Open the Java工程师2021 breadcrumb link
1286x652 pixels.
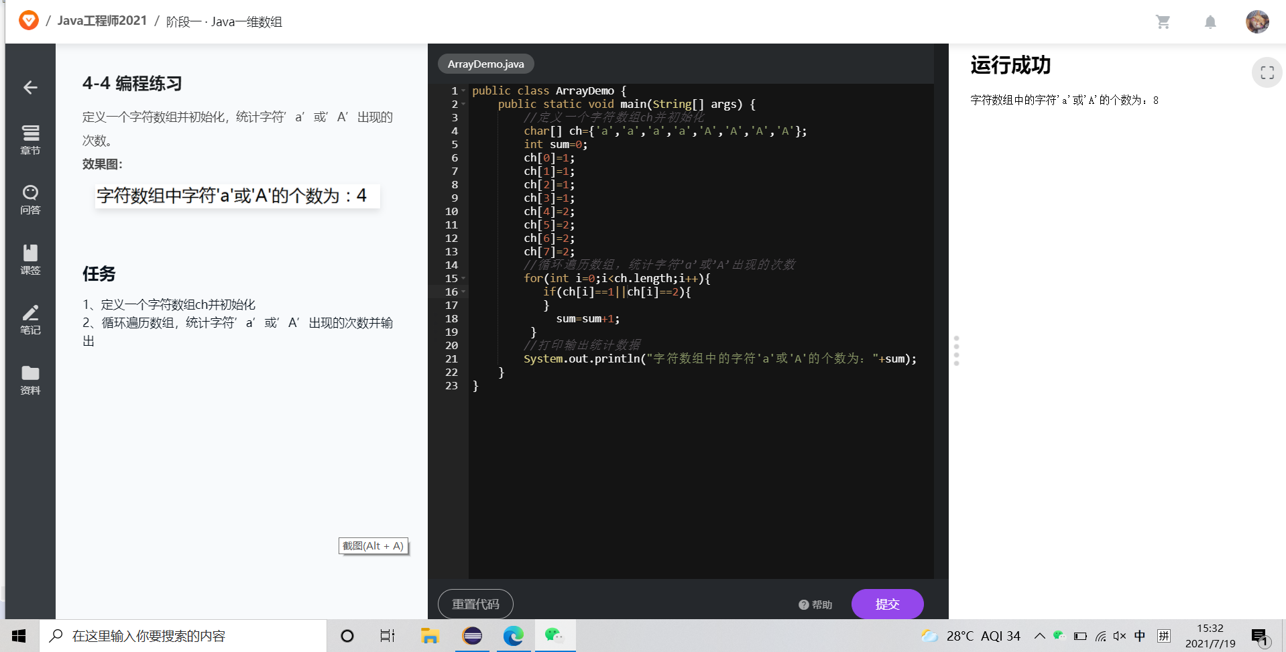click(102, 21)
